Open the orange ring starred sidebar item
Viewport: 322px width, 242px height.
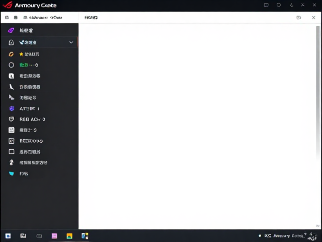click(x=39, y=54)
